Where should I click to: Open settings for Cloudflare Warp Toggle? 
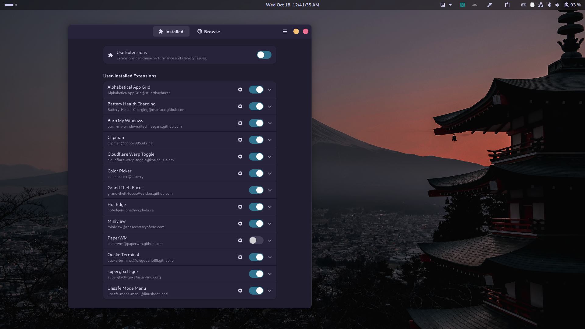click(x=240, y=157)
